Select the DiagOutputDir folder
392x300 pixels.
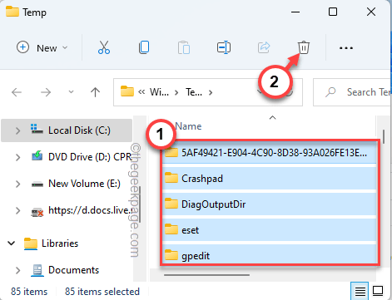coord(269,204)
